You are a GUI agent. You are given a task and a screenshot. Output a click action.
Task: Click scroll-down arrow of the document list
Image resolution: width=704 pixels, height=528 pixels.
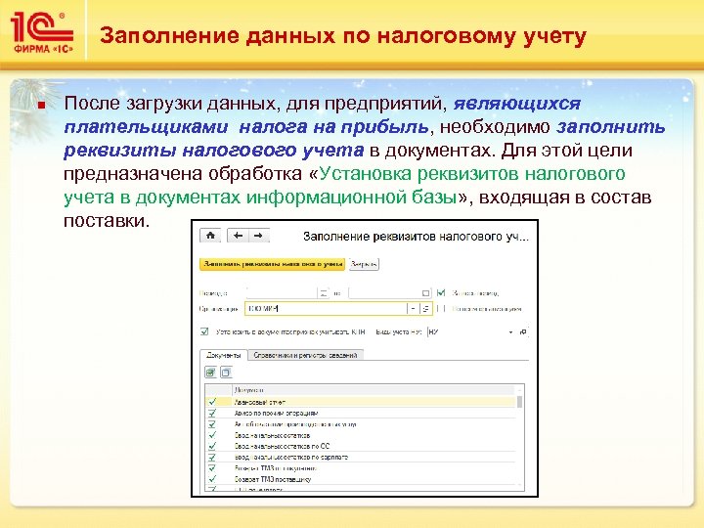pos(520,487)
